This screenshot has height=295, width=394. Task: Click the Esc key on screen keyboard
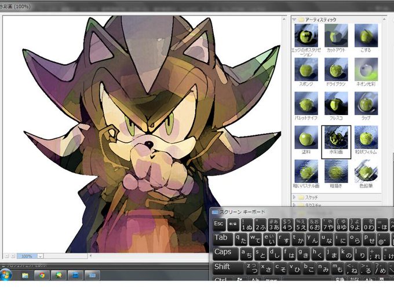click(x=219, y=224)
